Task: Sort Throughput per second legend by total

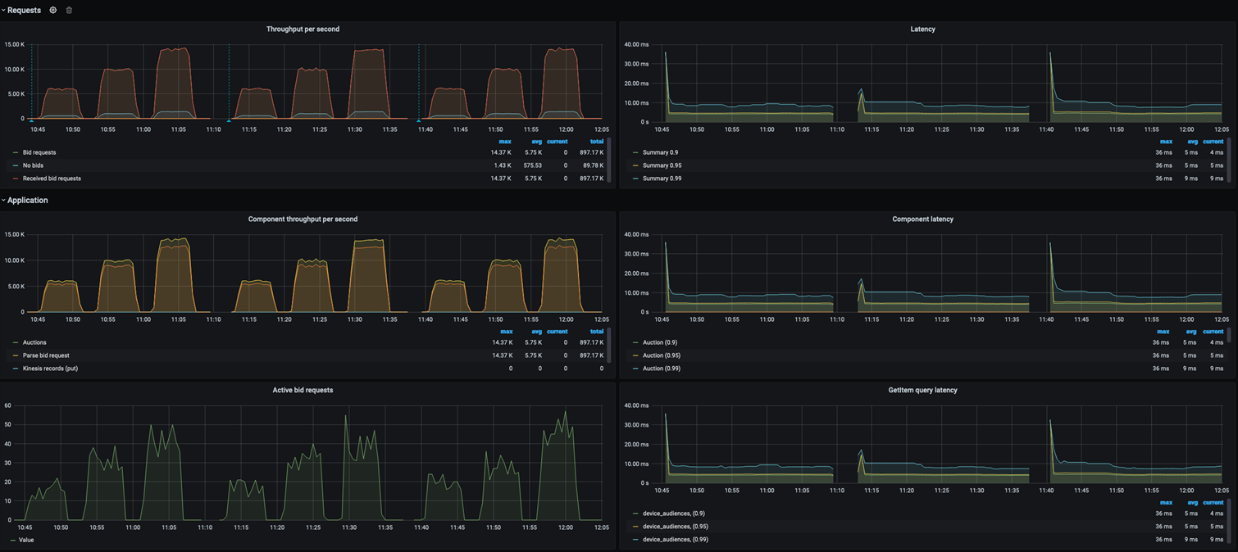Action: point(596,142)
